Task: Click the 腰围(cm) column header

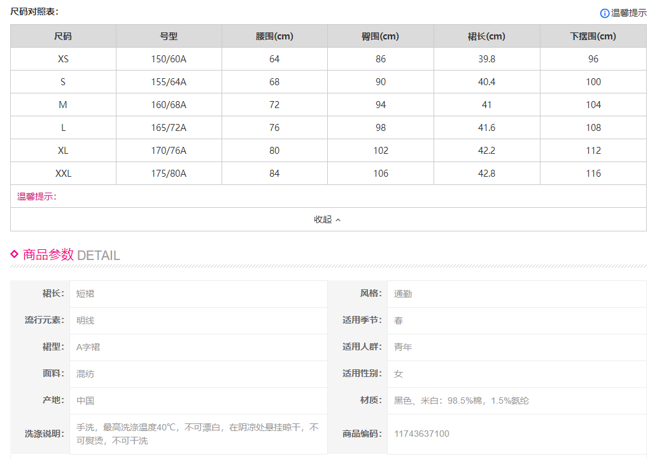Action: [x=274, y=36]
